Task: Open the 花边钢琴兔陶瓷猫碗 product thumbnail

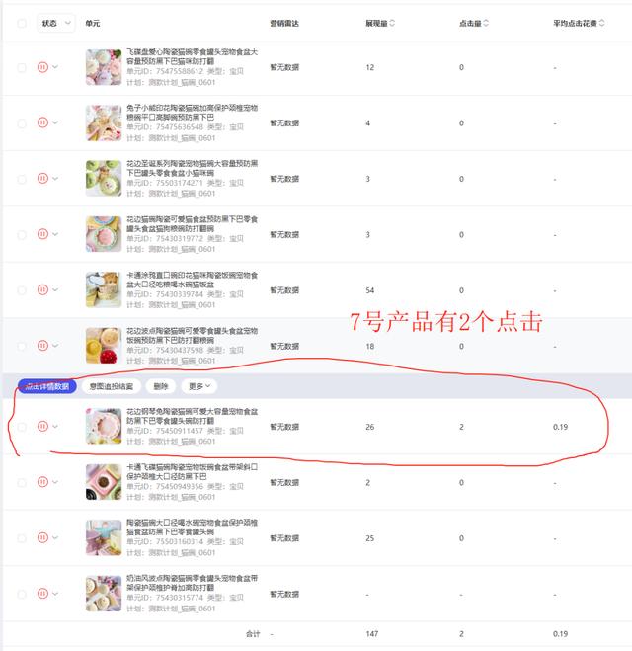Action: coord(104,426)
